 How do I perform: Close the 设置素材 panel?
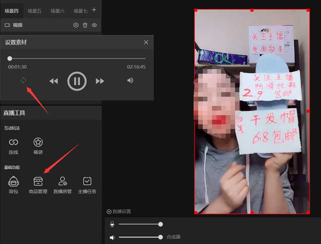point(146,42)
